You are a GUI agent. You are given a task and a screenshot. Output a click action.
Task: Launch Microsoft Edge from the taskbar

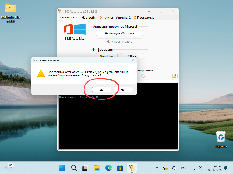coord(108,168)
